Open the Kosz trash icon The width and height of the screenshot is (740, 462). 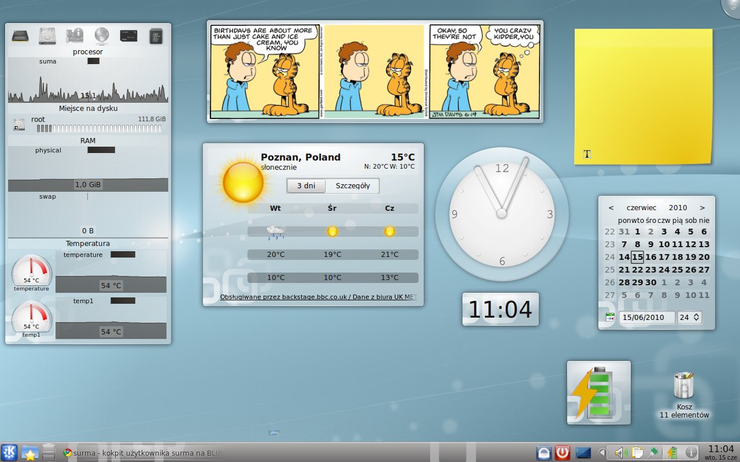point(684,396)
